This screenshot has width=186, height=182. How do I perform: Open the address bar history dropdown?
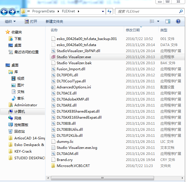click(x=103, y=12)
